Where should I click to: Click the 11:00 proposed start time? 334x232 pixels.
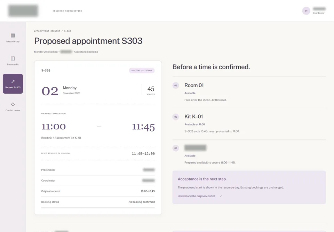(54, 127)
